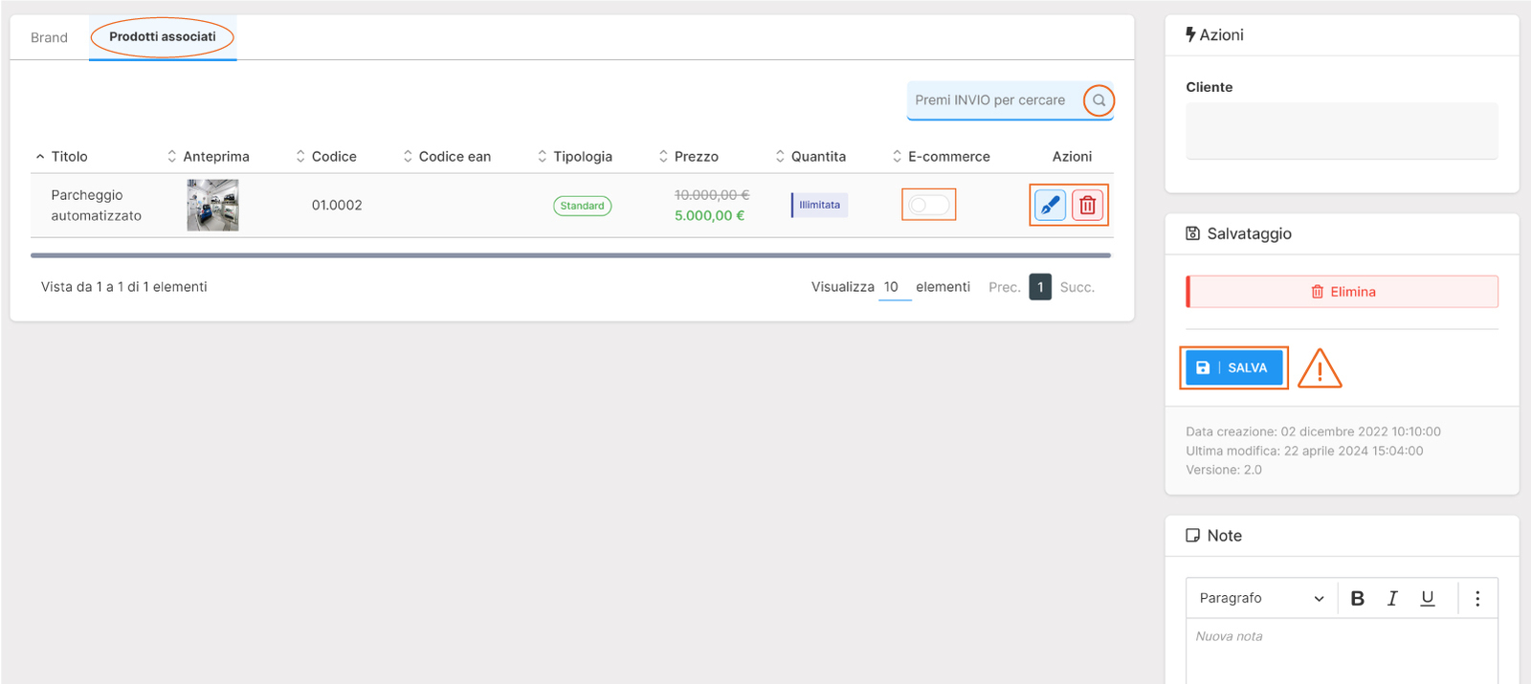Select the Prodotti associati tab
This screenshot has height=684, width=1531.
pyautogui.click(x=163, y=37)
